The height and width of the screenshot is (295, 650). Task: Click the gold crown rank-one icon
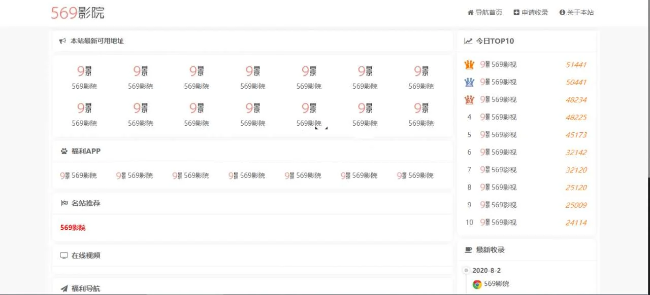click(469, 65)
